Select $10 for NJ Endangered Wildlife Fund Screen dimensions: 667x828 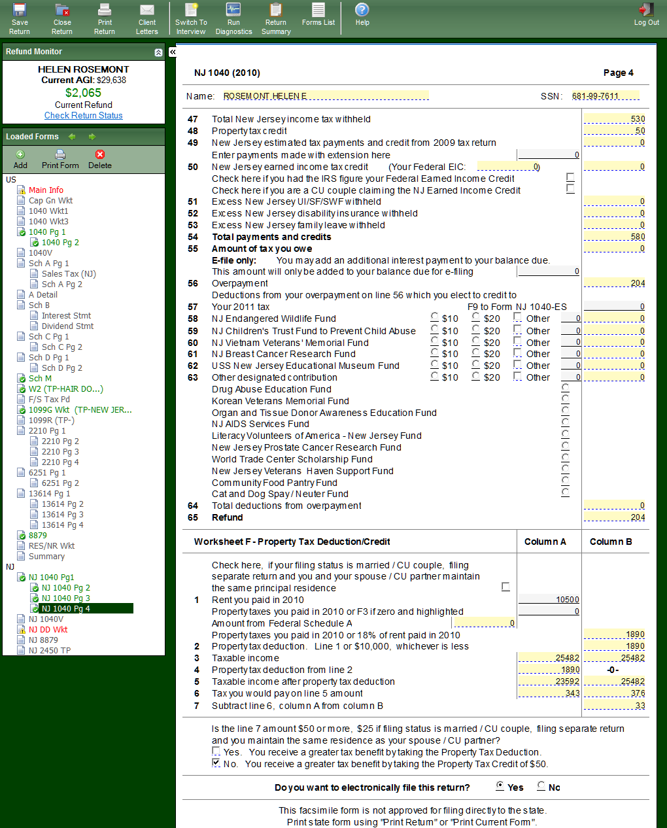435,317
